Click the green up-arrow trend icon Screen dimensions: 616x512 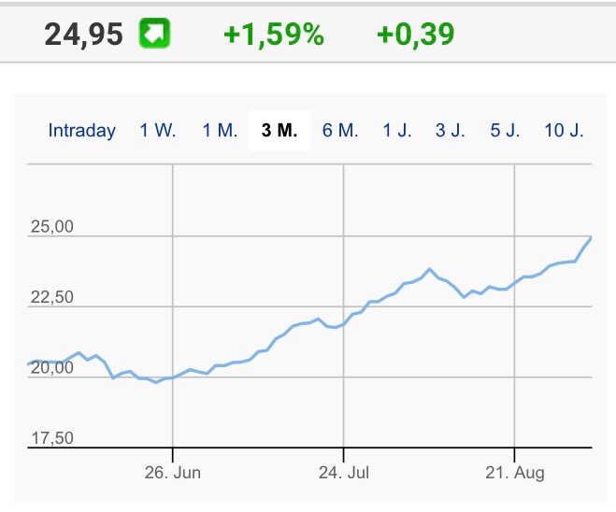pyautogui.click(x=152, y=35)
